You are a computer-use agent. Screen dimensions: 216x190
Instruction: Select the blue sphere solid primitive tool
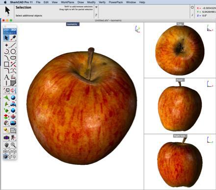13,98
